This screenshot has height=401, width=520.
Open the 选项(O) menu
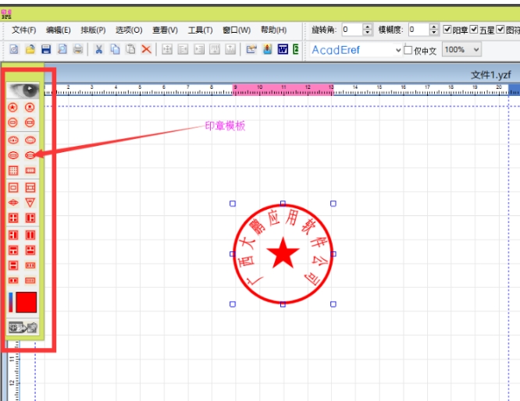click(129, 30)
